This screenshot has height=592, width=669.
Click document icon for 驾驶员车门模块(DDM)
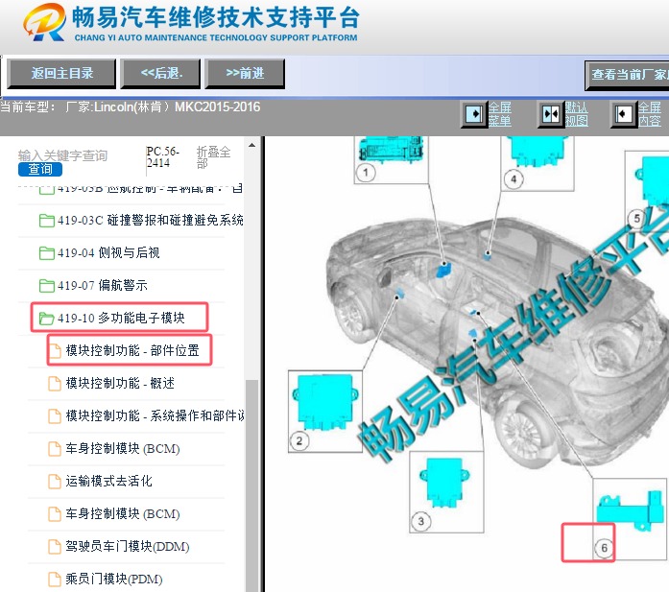pyautogui.click(x=55, y=547)
